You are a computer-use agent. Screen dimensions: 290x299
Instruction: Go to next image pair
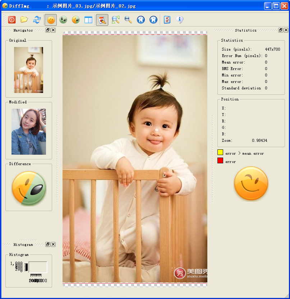point(153,20)
